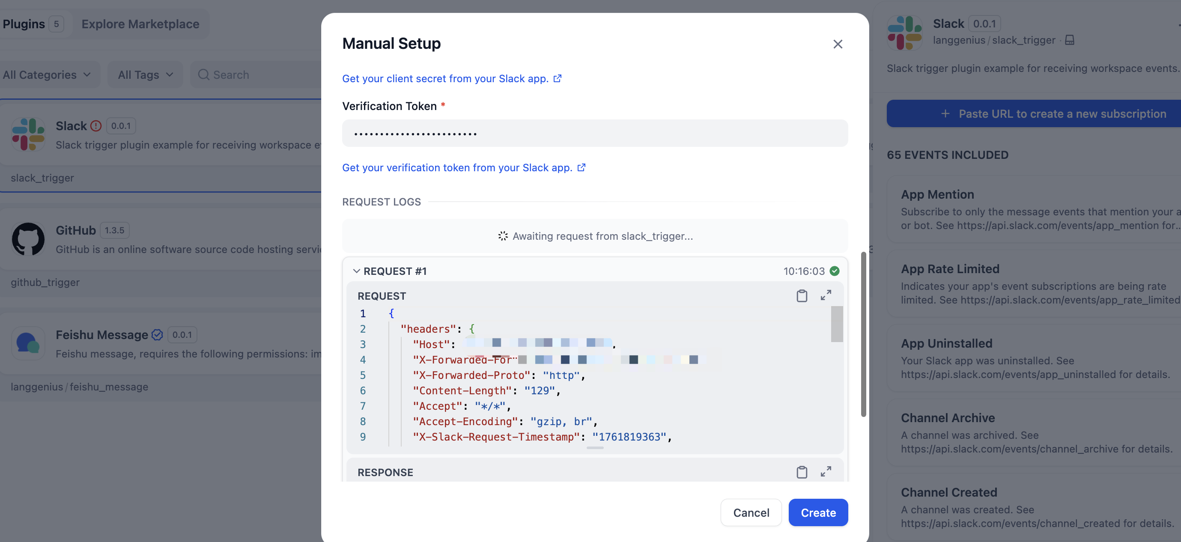
Task: Expand the RESPONSE panel fullscreen
Action: [826, 471]
